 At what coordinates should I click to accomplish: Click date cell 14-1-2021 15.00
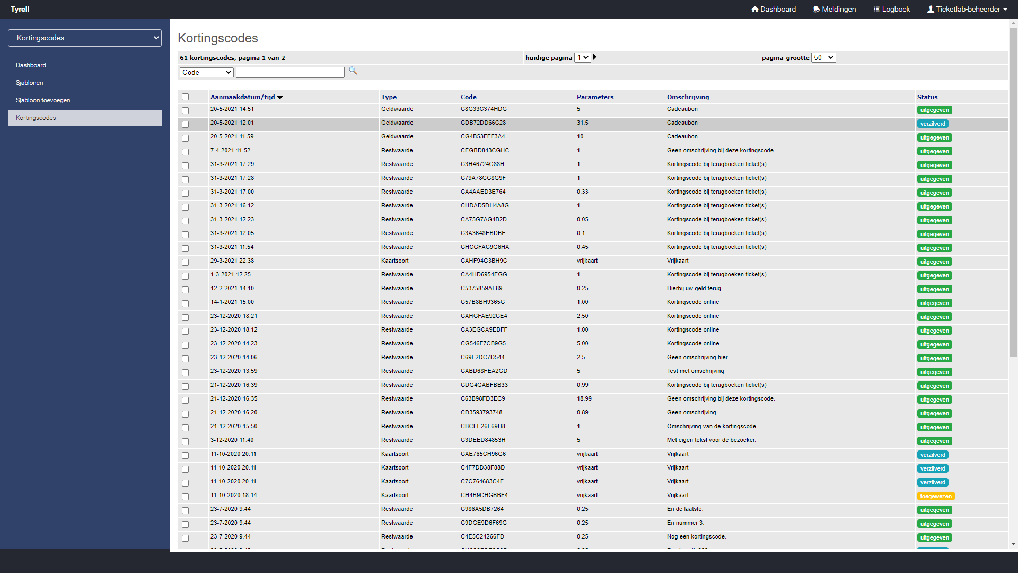(x=232, y=302)
